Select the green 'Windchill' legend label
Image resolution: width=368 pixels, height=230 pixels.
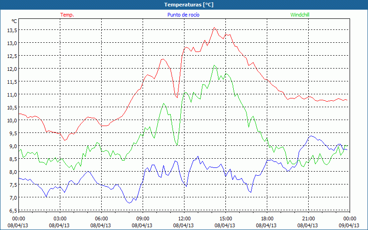pyautogui.click(x=300, y=15)
